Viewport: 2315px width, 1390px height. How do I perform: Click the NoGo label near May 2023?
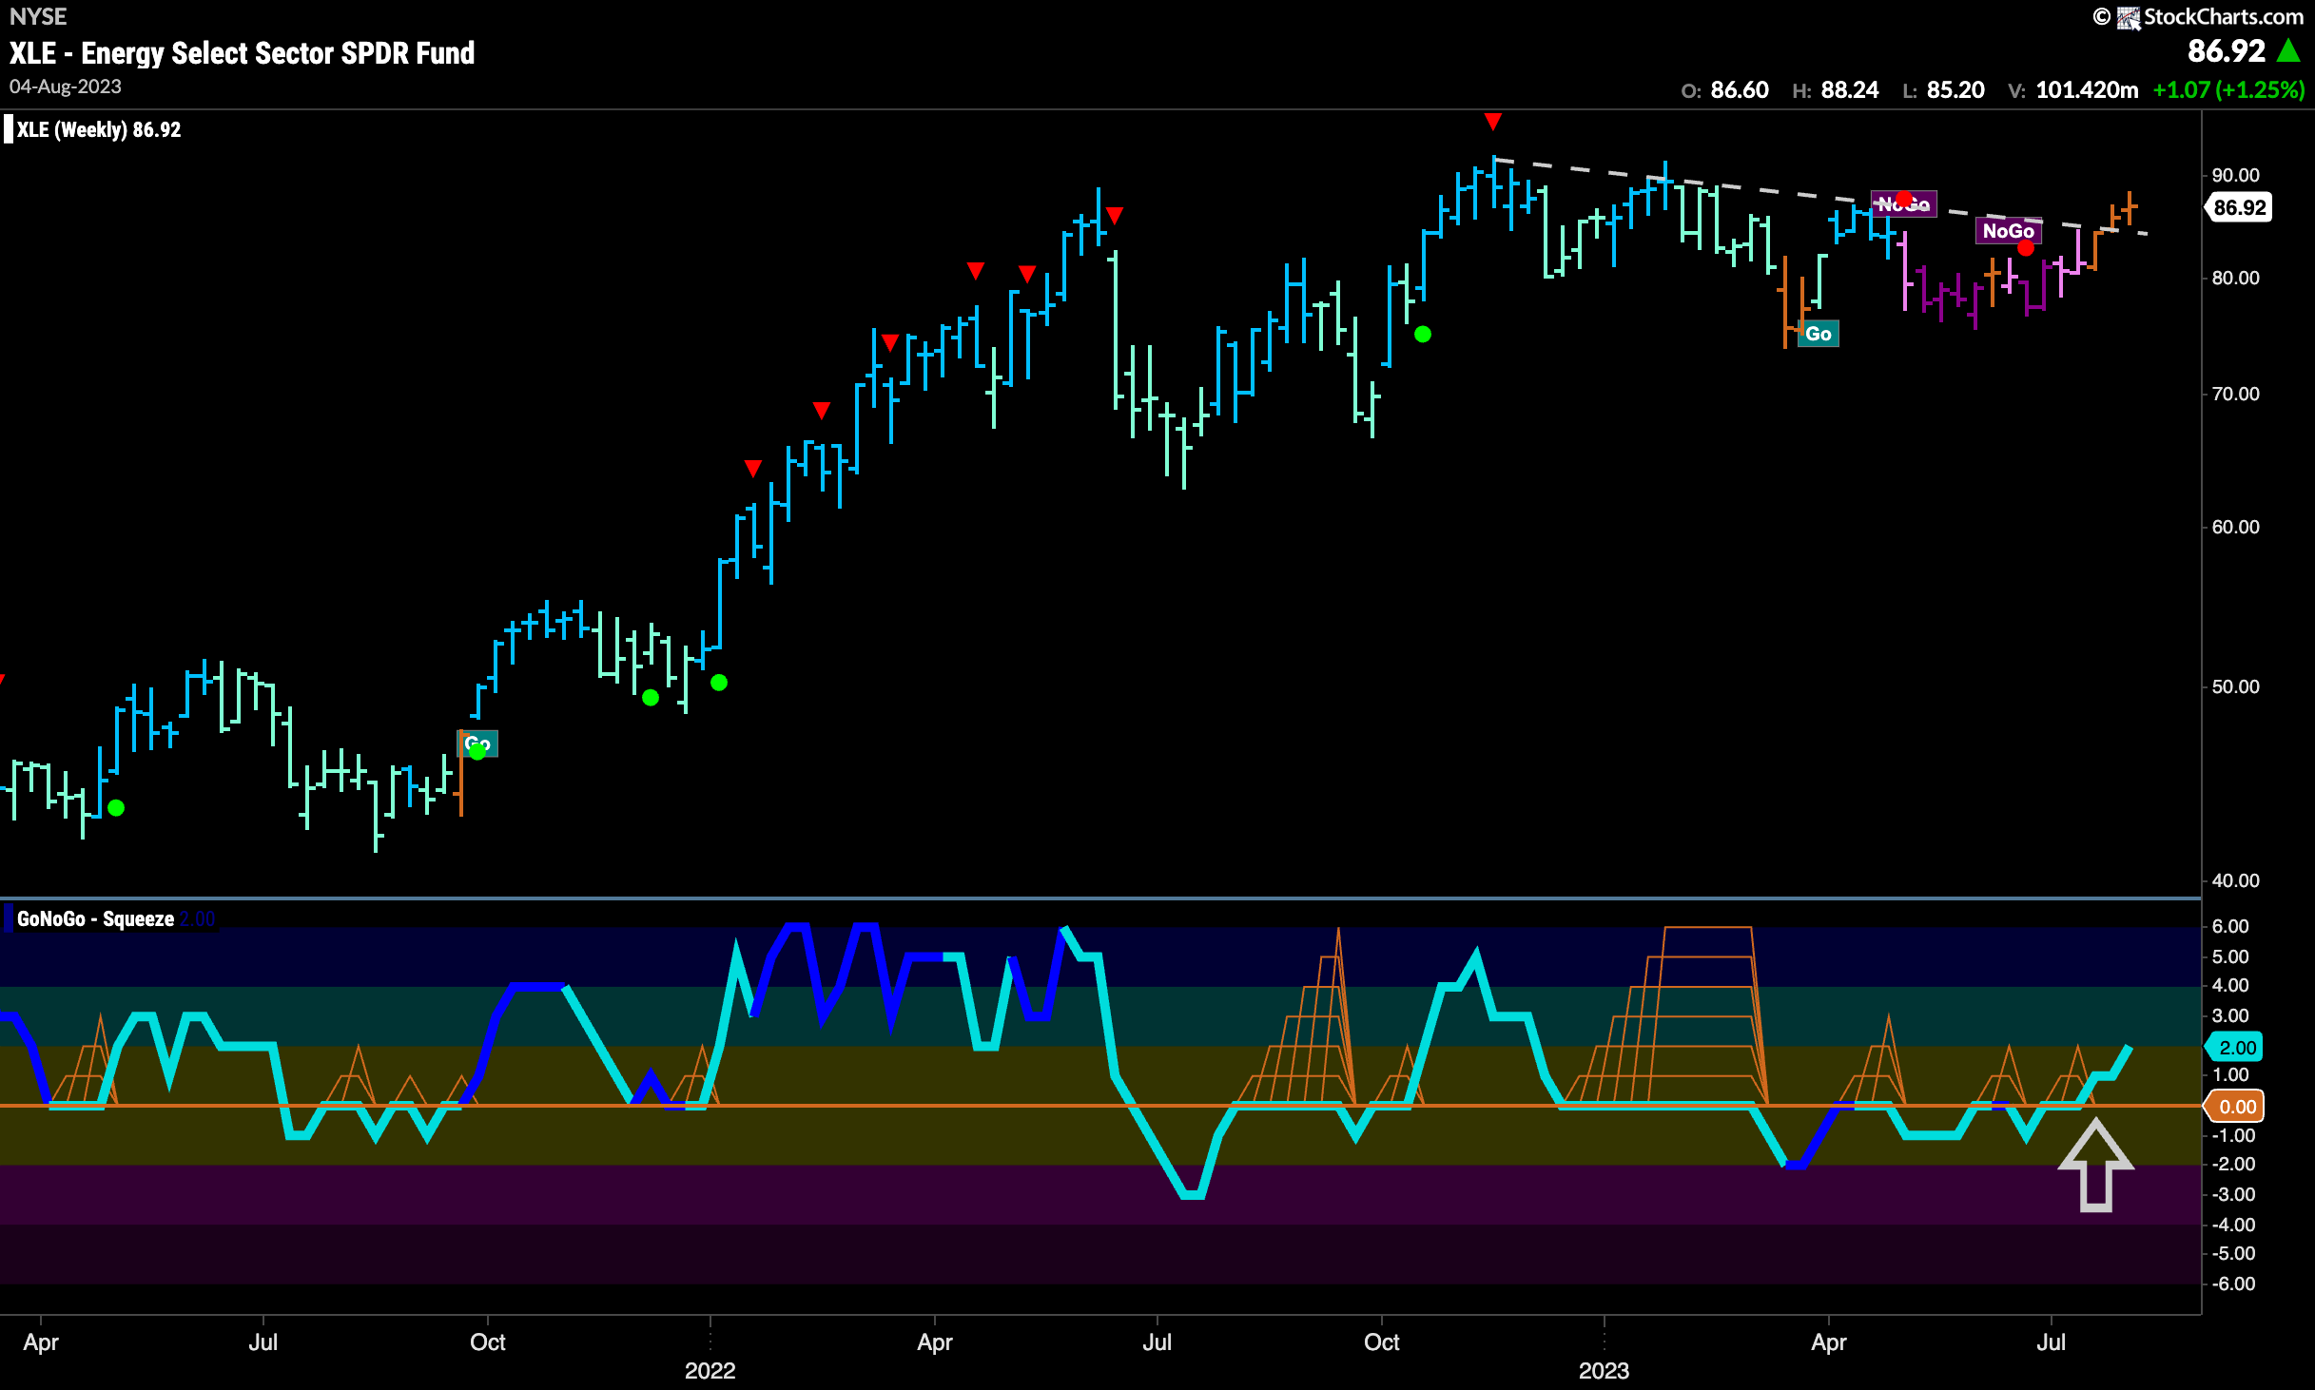(1904, 204)
